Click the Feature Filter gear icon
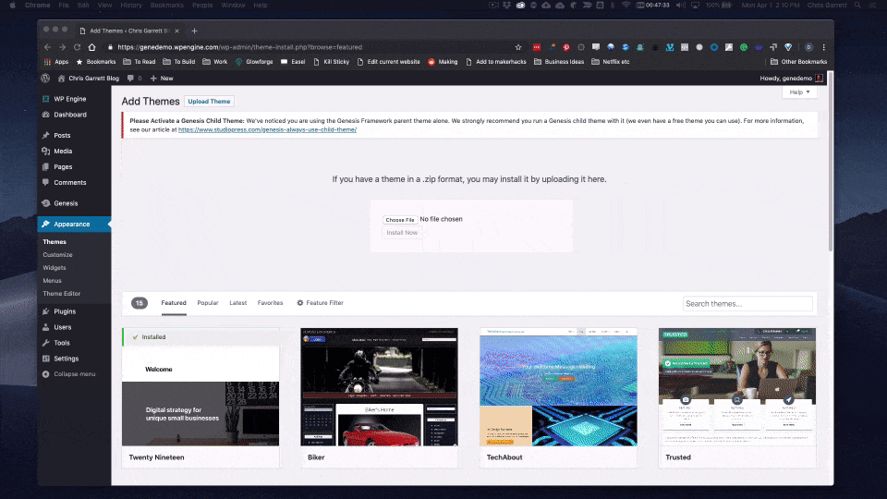887x499 pixels. point(300,303)
